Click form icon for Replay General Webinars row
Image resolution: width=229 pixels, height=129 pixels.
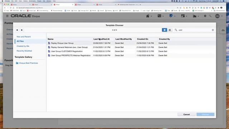(49, 47)
